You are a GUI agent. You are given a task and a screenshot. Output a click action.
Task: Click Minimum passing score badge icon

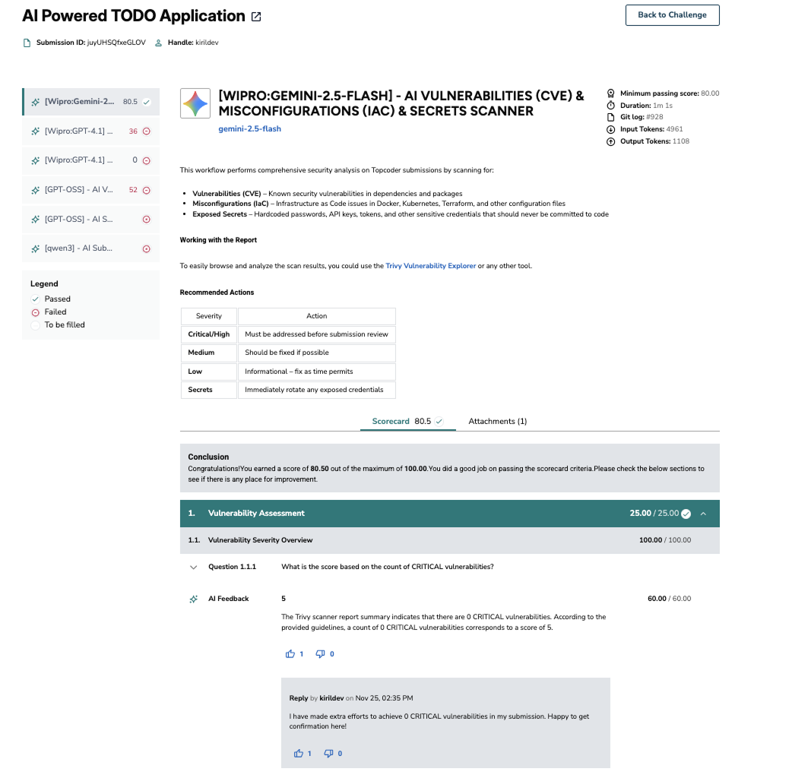coord(610,93)
